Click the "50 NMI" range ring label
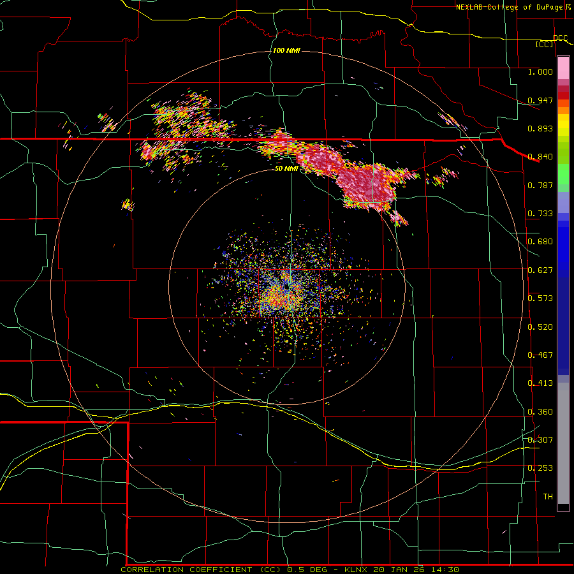The width and height of the screenshot is (574, 574). point(286,168)
